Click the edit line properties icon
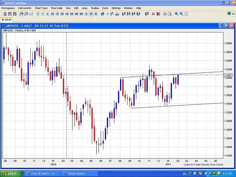 (x=147, y=14)
